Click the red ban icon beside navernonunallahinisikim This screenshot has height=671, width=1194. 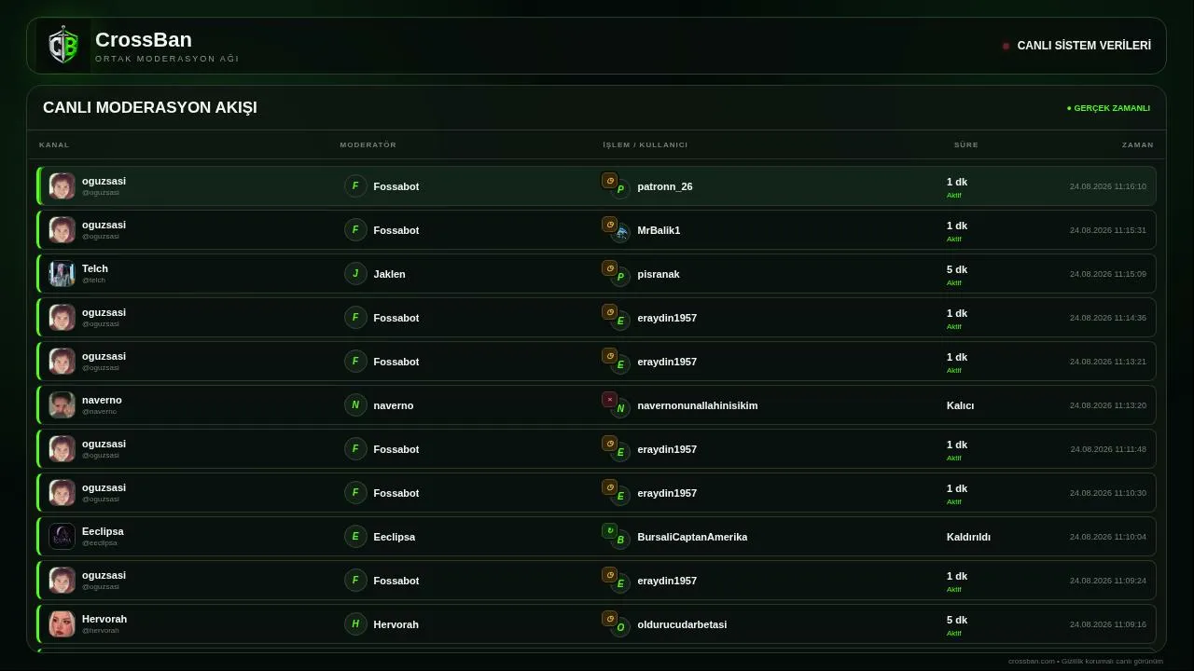(609, 400)
